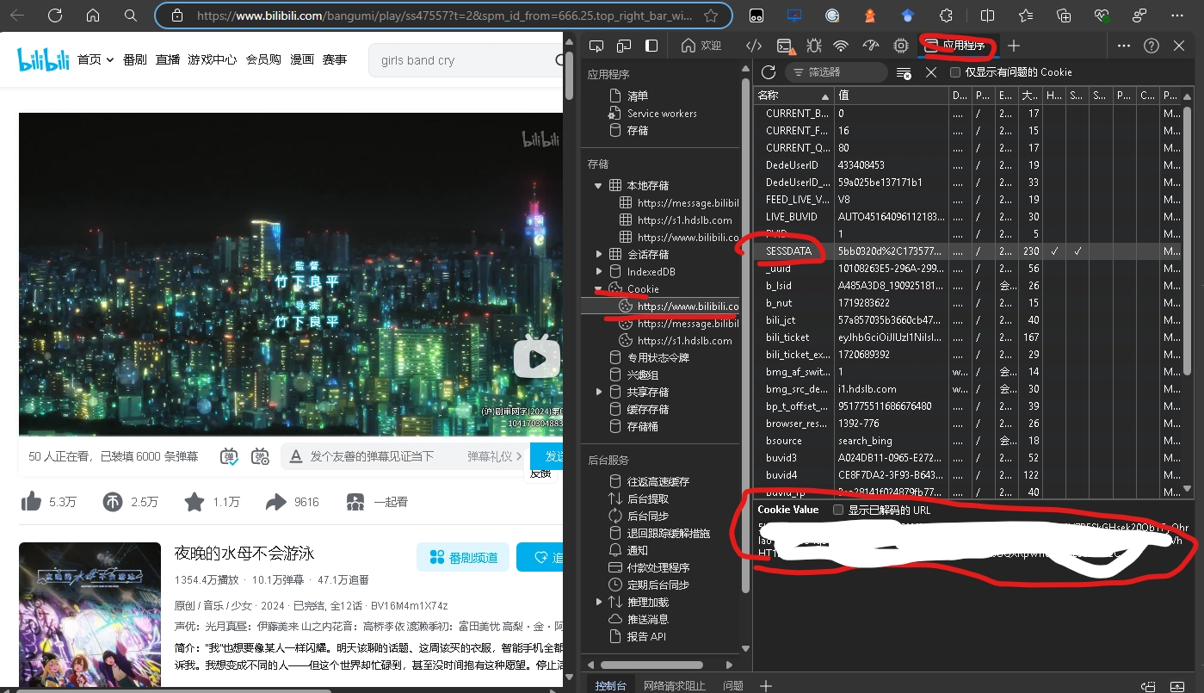1204x693 pixels.
Task: Open the 控制台 drawer tab
Action: click(611, 685)
